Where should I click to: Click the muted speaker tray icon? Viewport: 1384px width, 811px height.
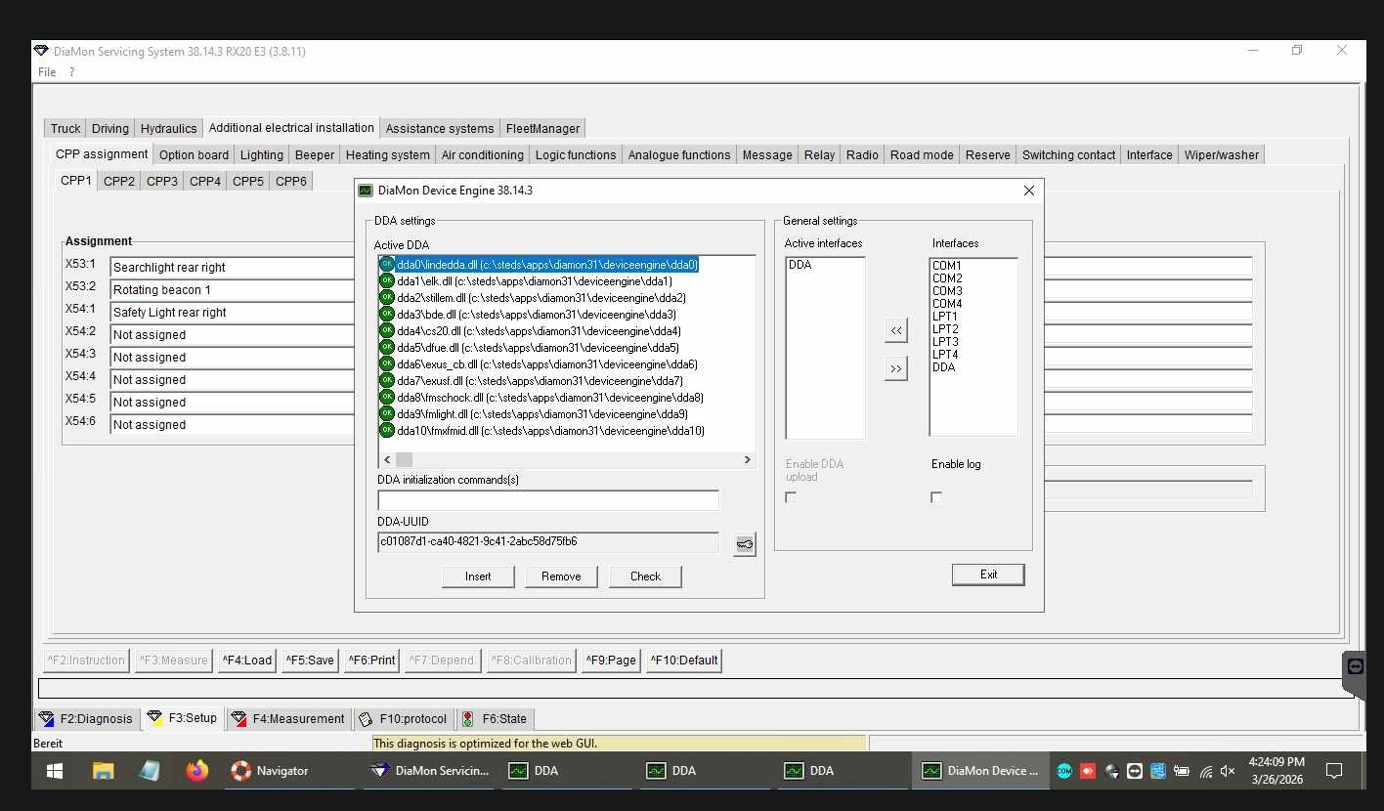coord(1229,771)
